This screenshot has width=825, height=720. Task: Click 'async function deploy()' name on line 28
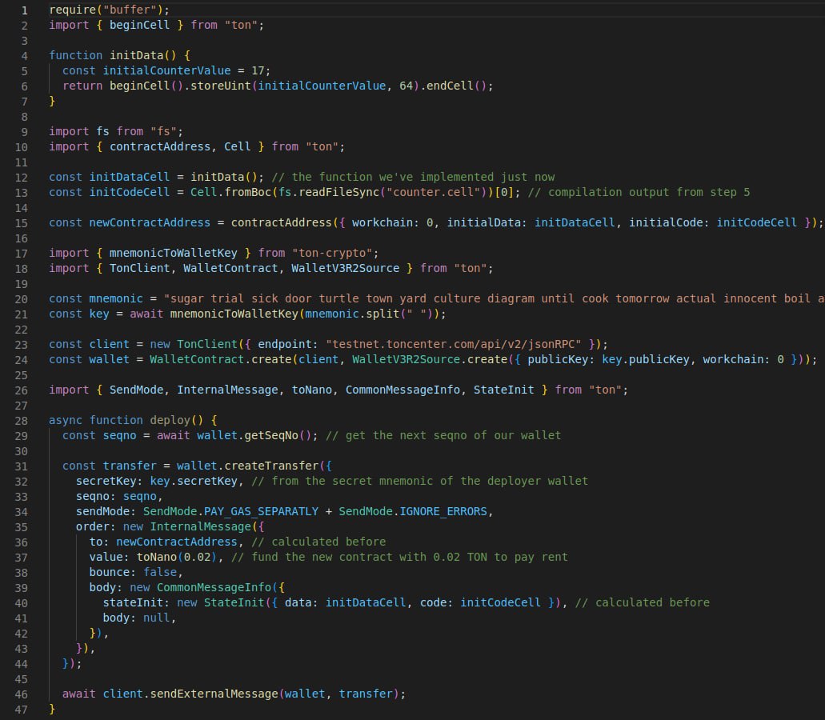point(170,421)
